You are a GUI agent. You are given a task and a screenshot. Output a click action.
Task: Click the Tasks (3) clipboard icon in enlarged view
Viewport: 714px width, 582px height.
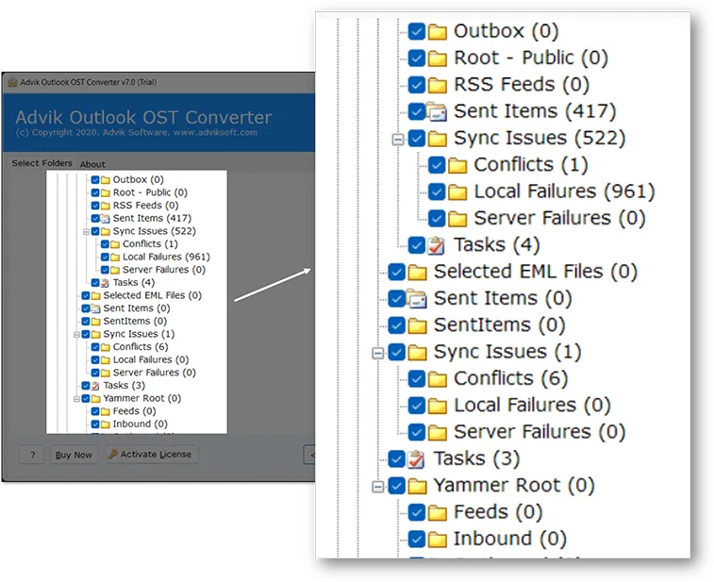click(417, 459)
